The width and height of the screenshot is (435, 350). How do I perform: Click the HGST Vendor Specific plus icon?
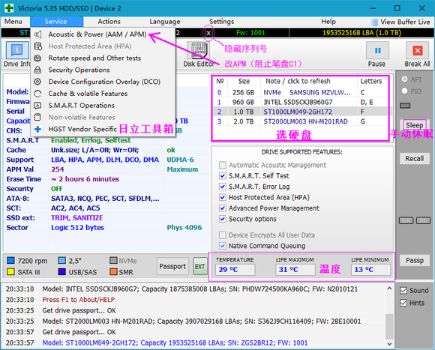[x=38, y=129]
